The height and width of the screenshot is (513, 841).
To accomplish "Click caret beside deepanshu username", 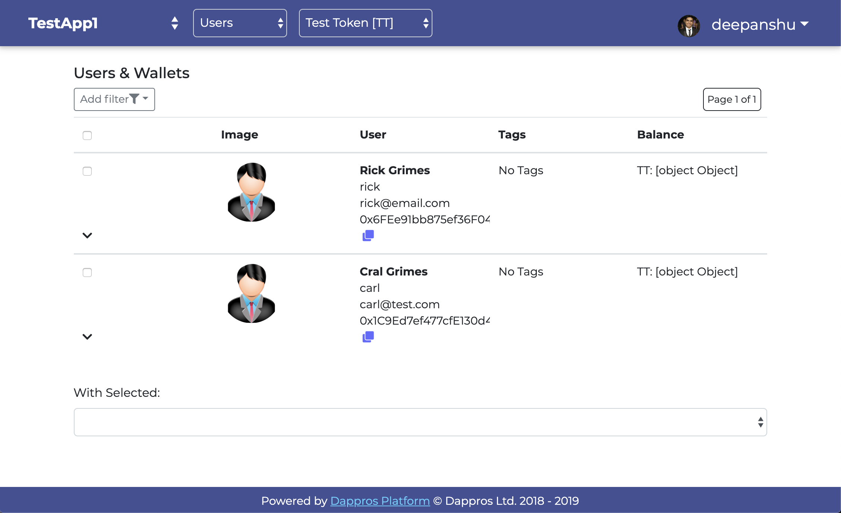I will click(804, 24).
